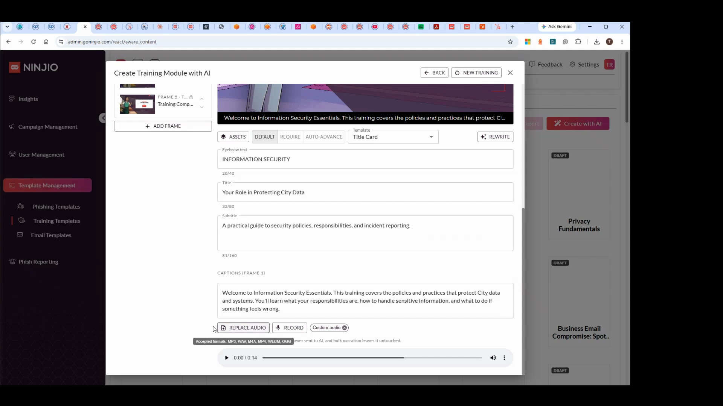This screenshot has width=723, height=406.
Task: Open Training Templates in sidebar
Action: (56, 221)
